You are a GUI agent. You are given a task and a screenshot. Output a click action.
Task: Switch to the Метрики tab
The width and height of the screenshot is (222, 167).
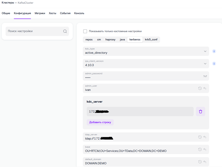tap(40, 13)
